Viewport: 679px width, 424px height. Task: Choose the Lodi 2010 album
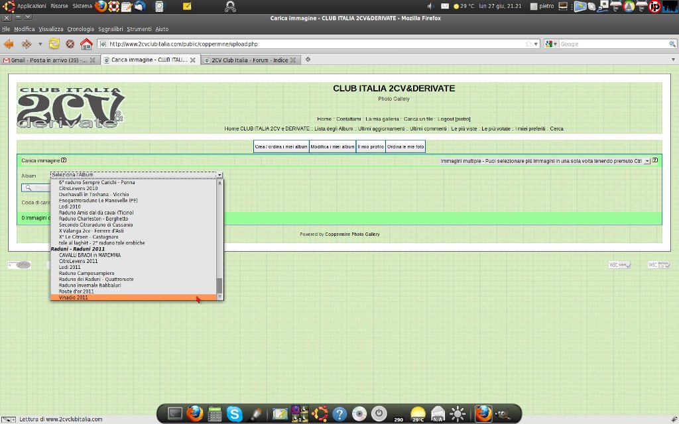pos(133,207)
